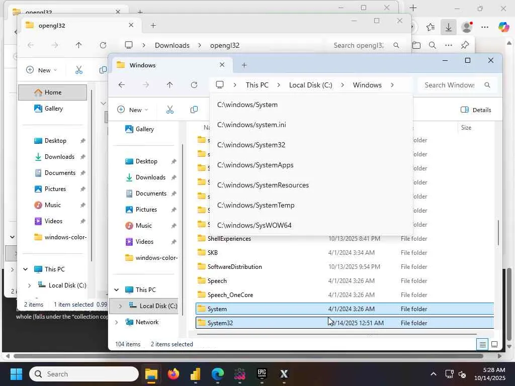Open Microsoft Edge from the taskbar
This screenshot has width=515, height=386.
(x=217, y=374)
